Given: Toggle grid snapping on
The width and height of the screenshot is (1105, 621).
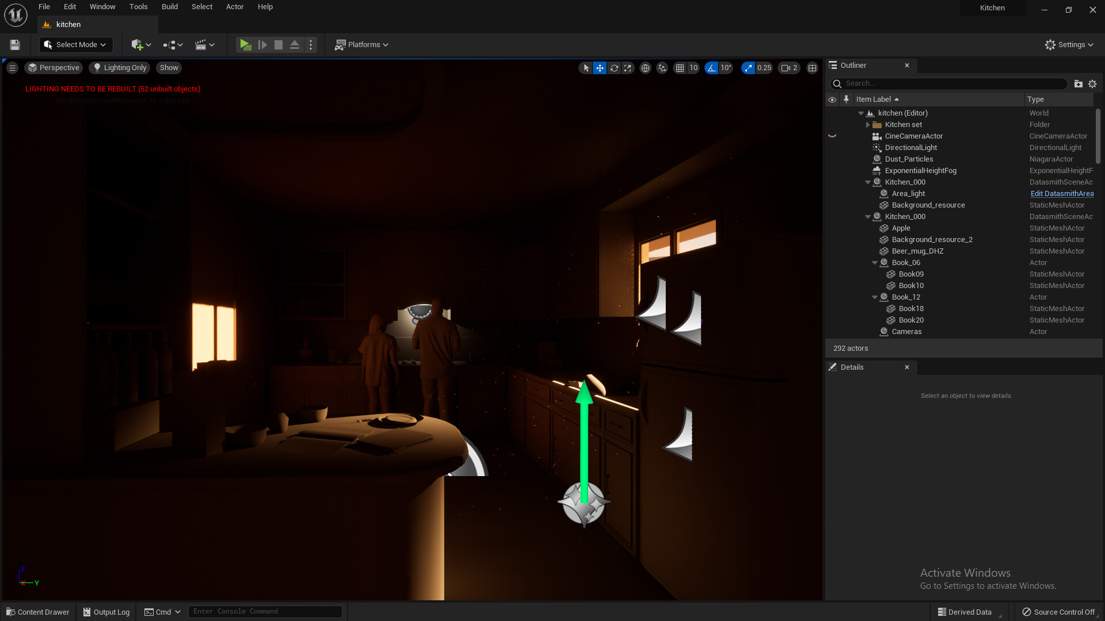Looking at the screenshot, I should point(680,68).
